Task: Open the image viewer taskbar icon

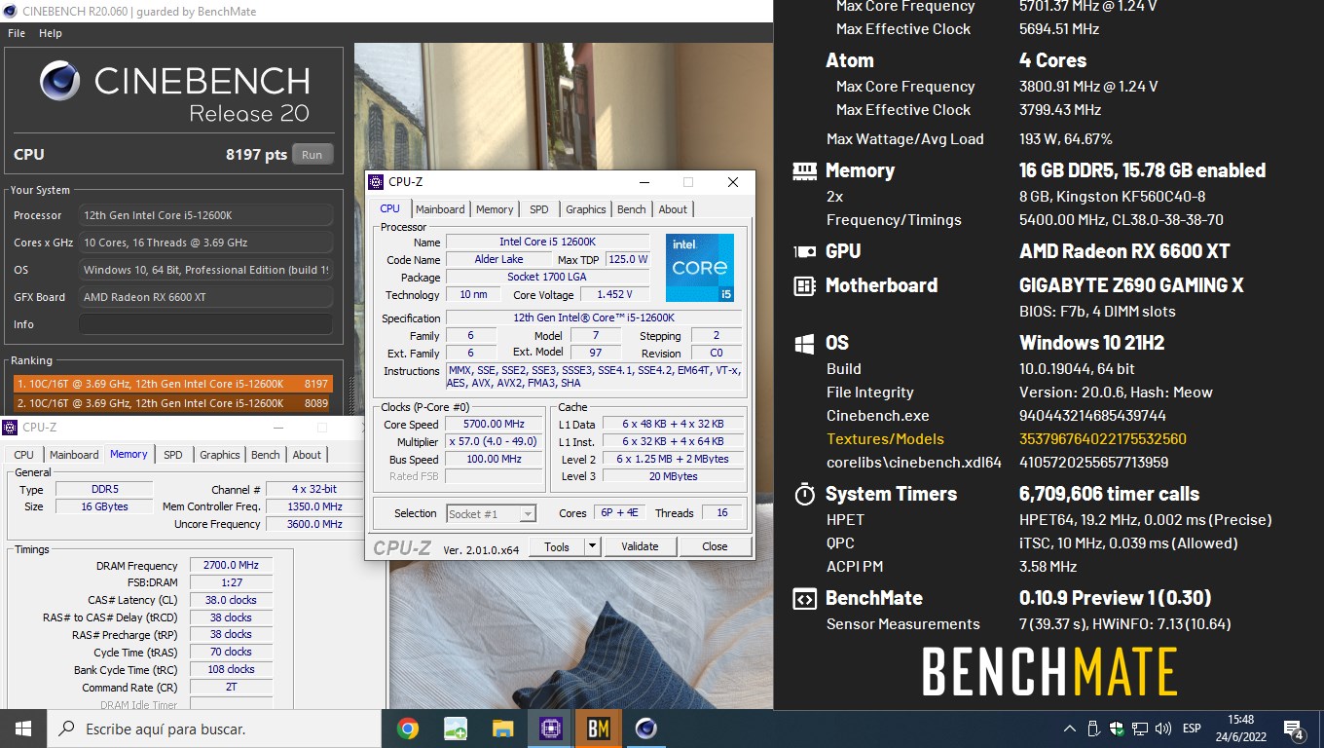Action: click(x=455, y=729)
